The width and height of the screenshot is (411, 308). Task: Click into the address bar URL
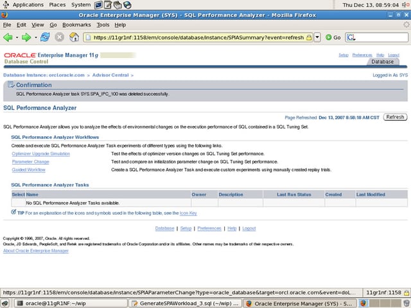point(198,37)
